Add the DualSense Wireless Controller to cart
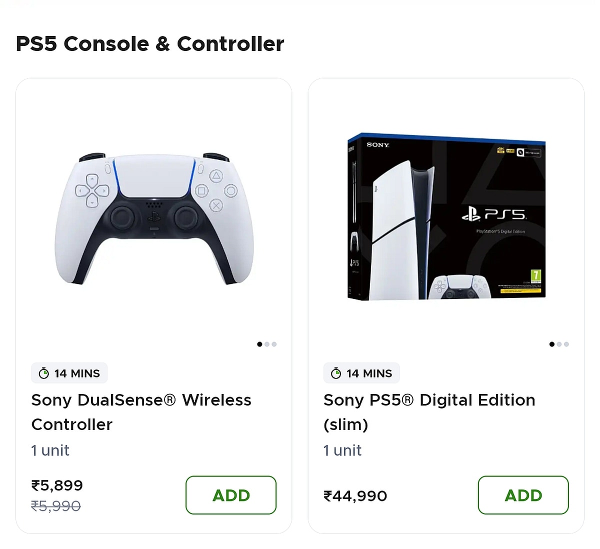This screenshot has width=600, height=549. (x=231, y=495)
